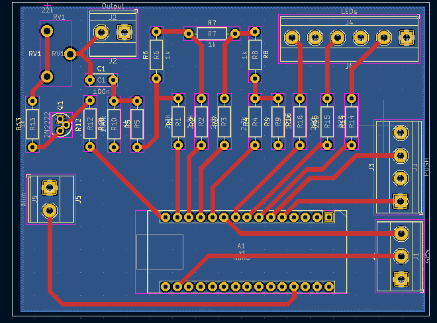Select the 'Output' silkscreen text
The width and height of the screenshot is (437, 323).
click(113, 6)
